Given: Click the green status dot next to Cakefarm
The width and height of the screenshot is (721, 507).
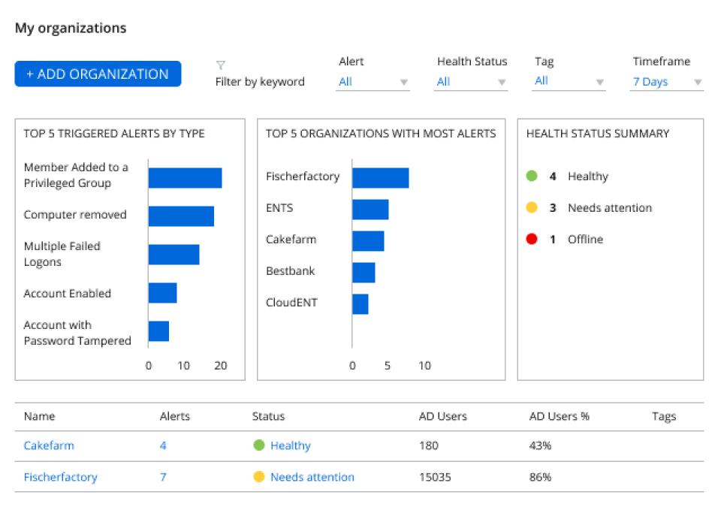Looking at the screenshot, I should (x=260, y=445).
